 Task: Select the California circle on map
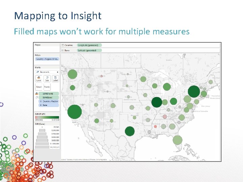[75, 112]
